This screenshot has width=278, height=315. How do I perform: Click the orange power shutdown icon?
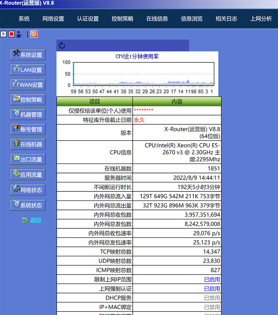pos(34,34)
